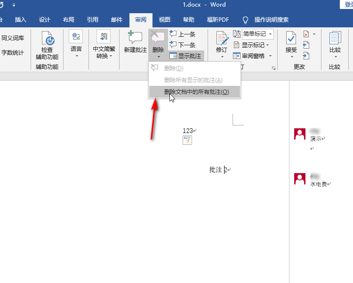Select Delete all comments in document (删除文档中的所有批注)
Screen dimensions: 353x283
pos(194,92)
